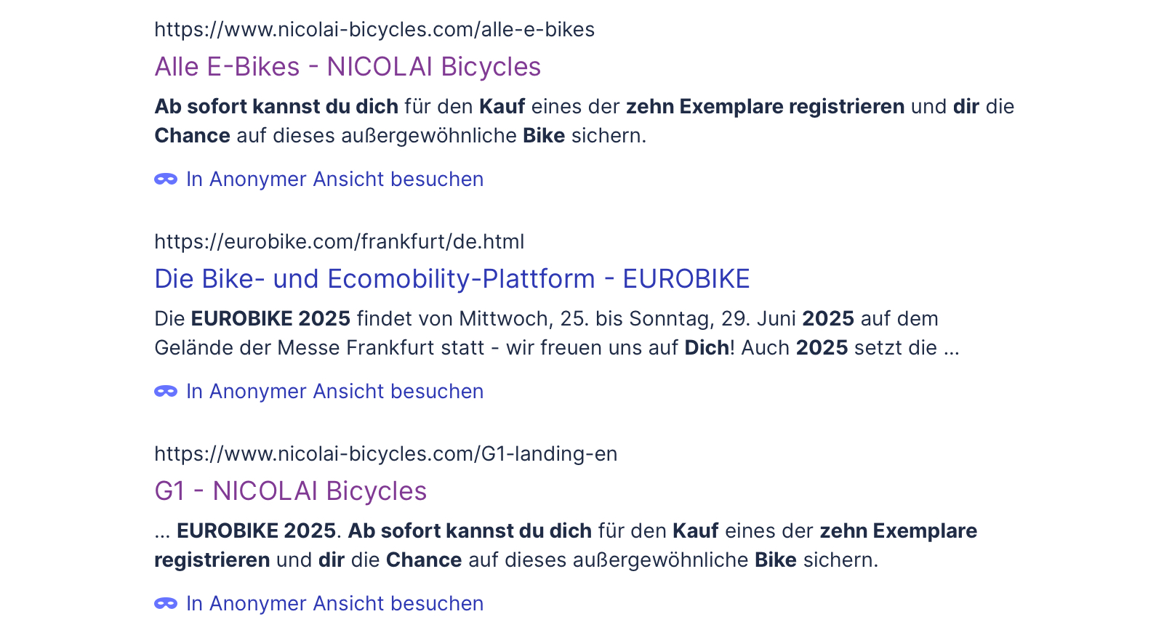
Task: Click snippet line starting 'Gelände der Messe Frankfurt statt'
Action: (x=557, y=347)
